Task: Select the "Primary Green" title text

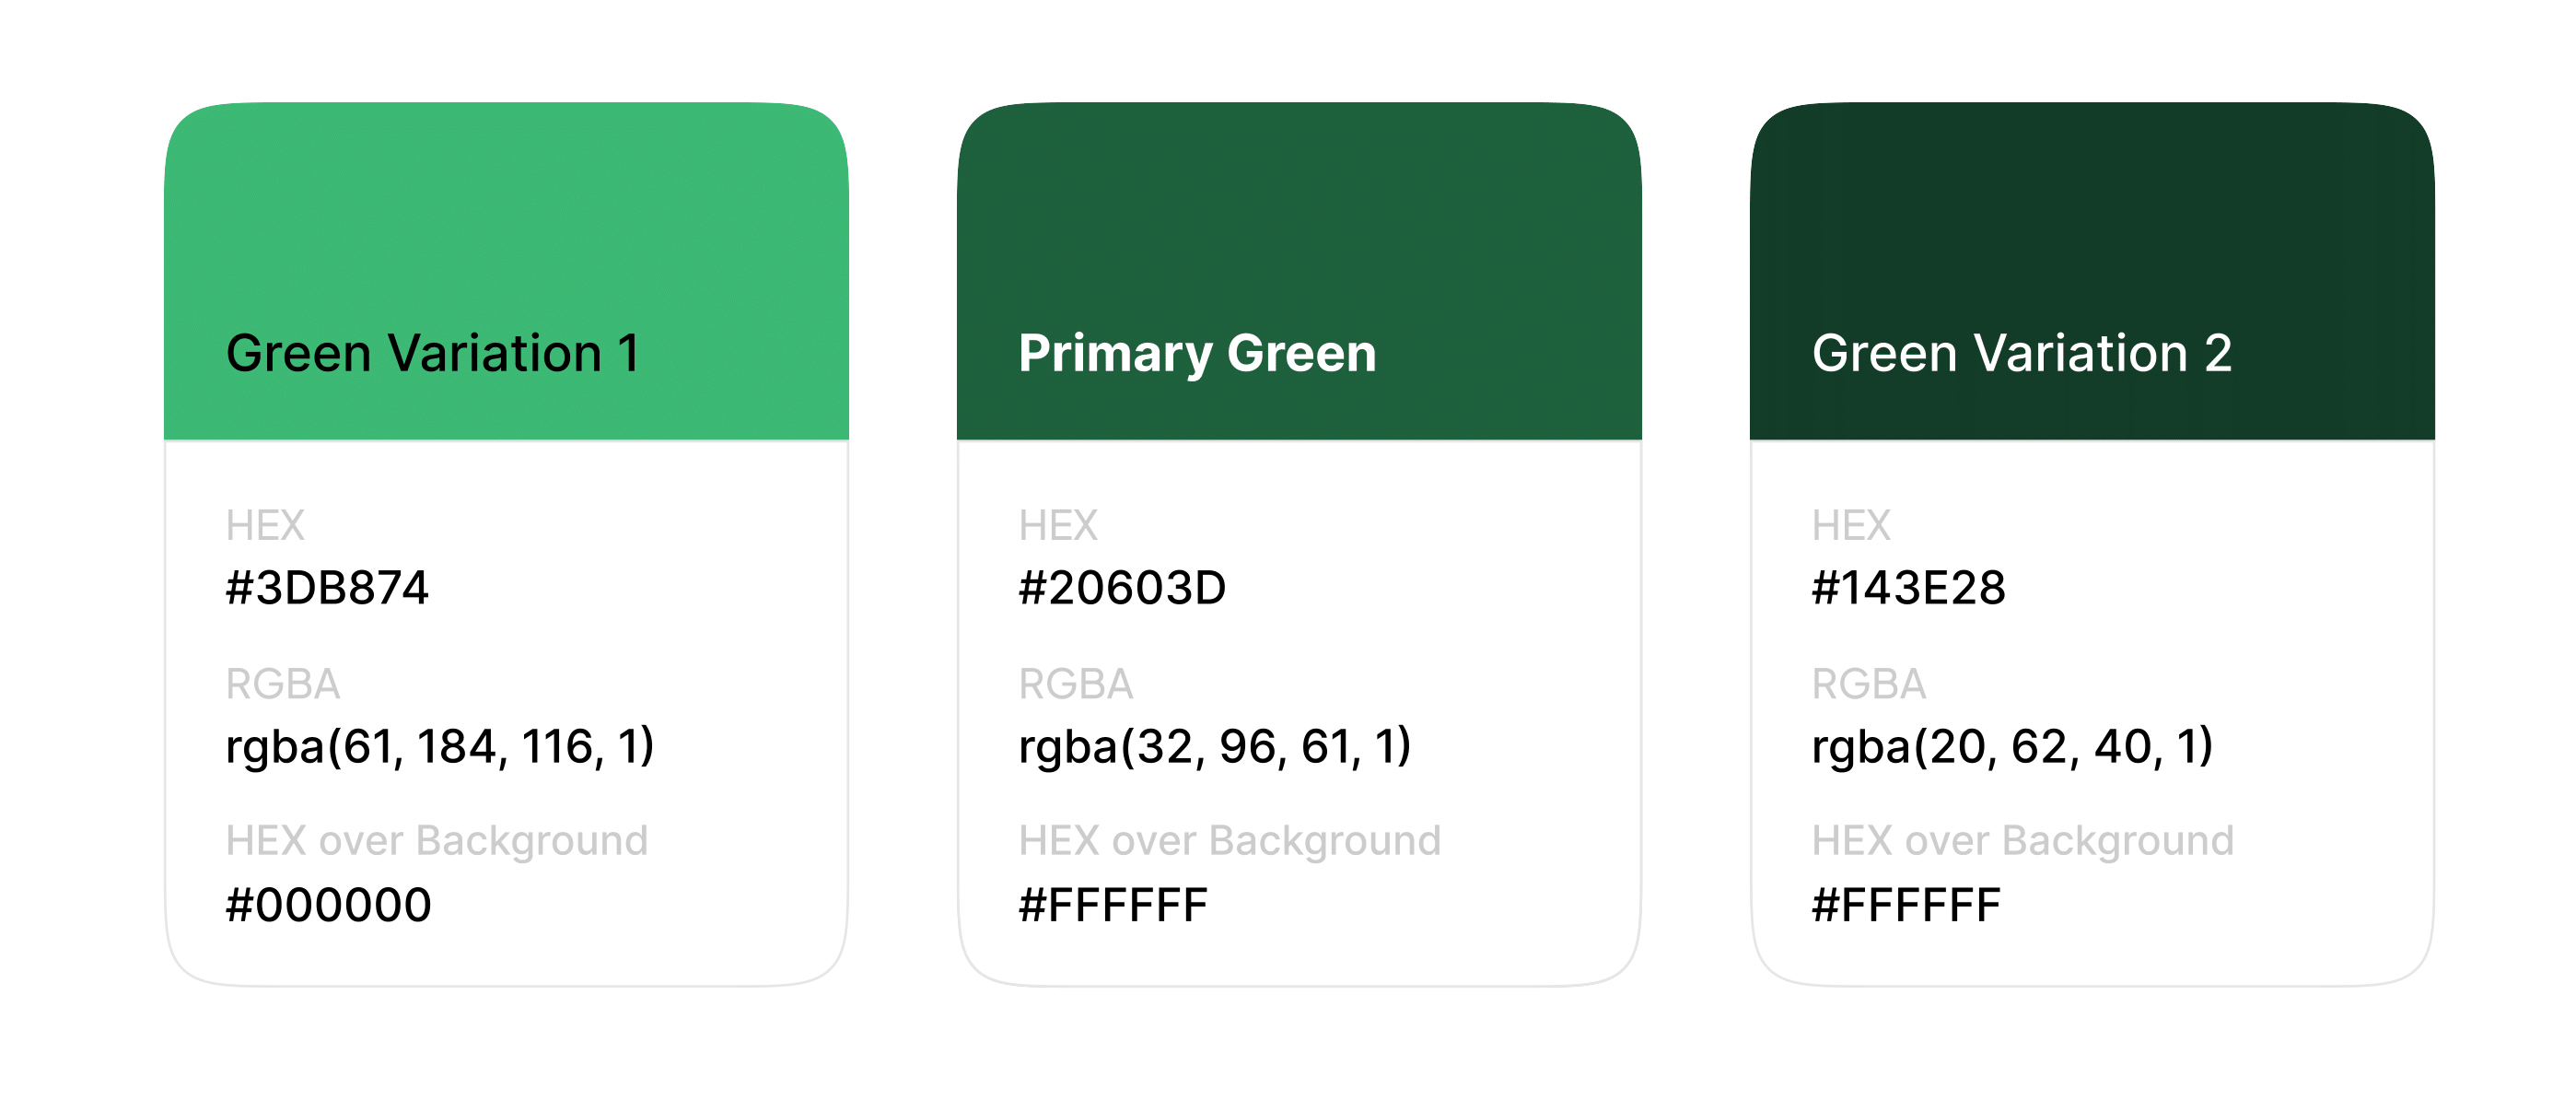Action: point(1197,354)
